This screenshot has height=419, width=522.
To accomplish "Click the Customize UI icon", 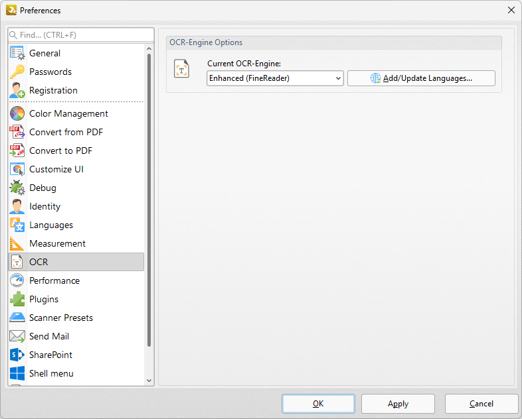I will (x=17, y=170).
